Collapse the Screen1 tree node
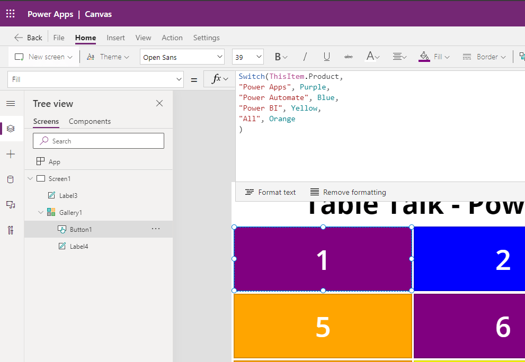This screenshot has width=525, height=362. (30, 178)
